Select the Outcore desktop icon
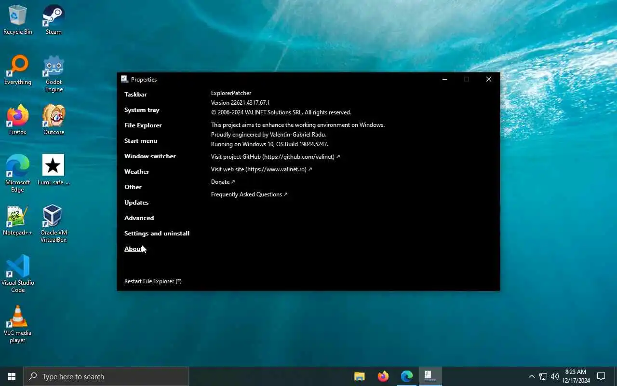This screenshot has width=617, height=386. tap(54, 120)
